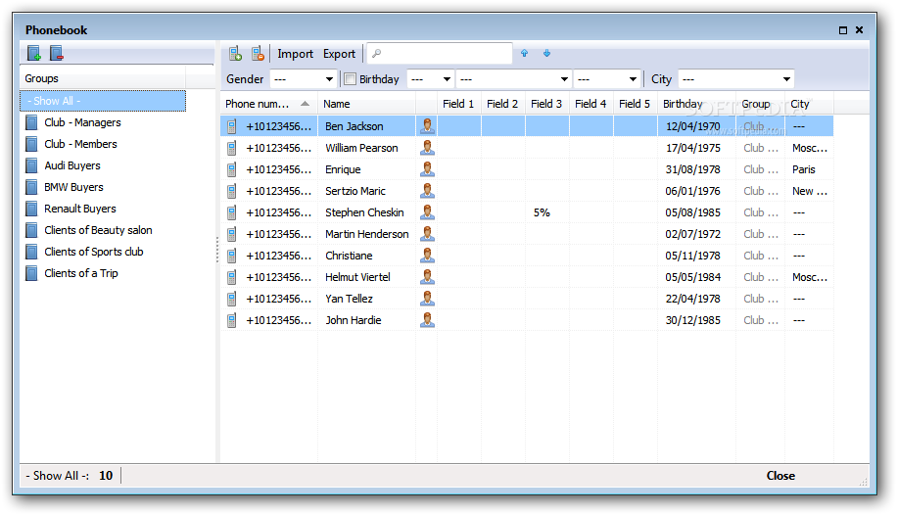Click the Birthday column header
The image size is (897, 515).
pyautogui.click(x=696, y=104)
